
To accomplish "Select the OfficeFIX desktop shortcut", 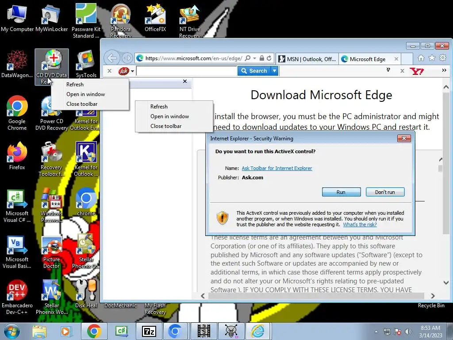I will click(x=155, y=18).
